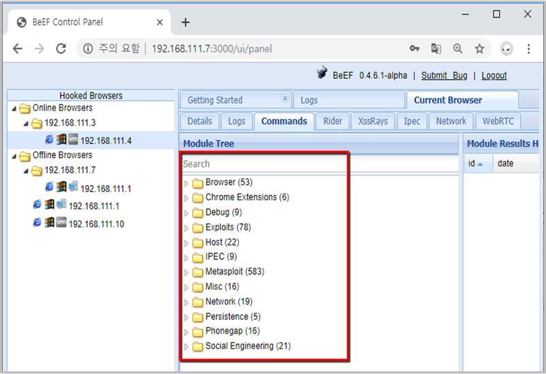Click the browser address bar URL

tap(211, 49)
